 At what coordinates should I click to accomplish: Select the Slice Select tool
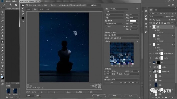[x=23, y=8]
